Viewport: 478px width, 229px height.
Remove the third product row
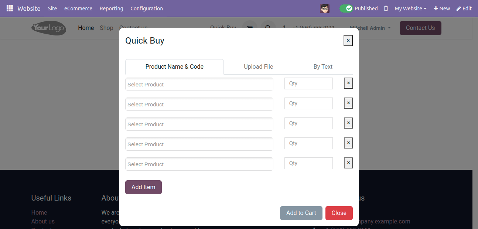tap(348, 123)
